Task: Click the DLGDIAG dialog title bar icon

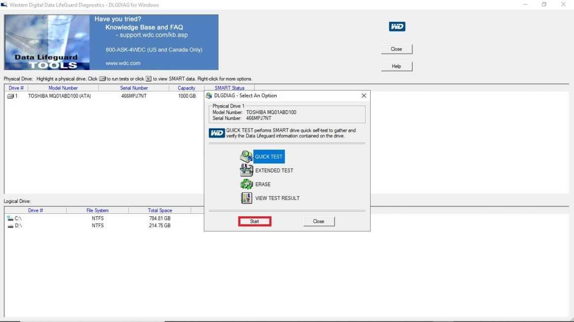Action: (209, 96)
